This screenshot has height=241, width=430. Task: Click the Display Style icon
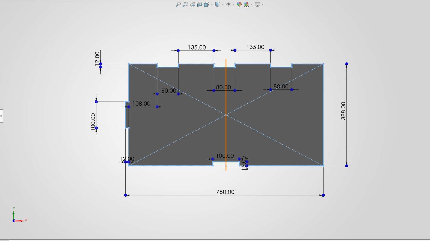click(x=218, y=4)
